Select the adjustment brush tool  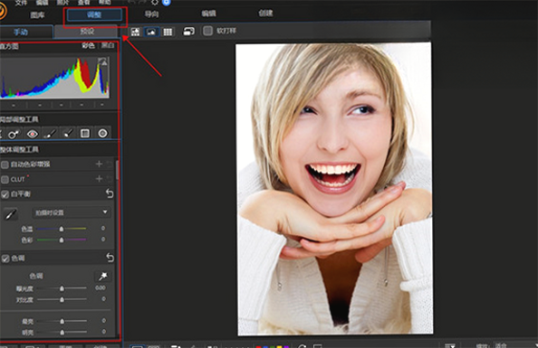[50, 134]
